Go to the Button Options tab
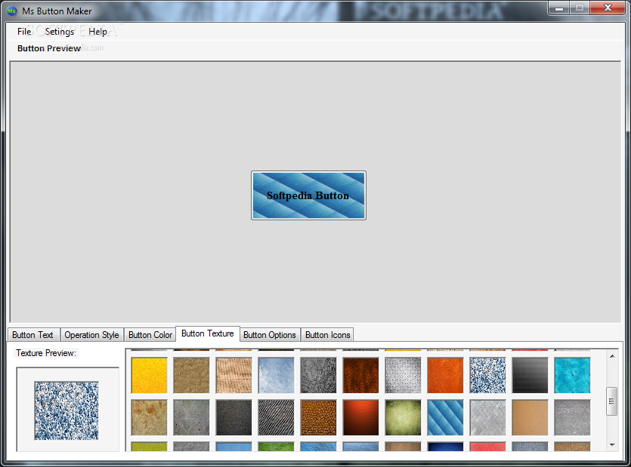Screen dimensions: 631x467 (270, 335)
